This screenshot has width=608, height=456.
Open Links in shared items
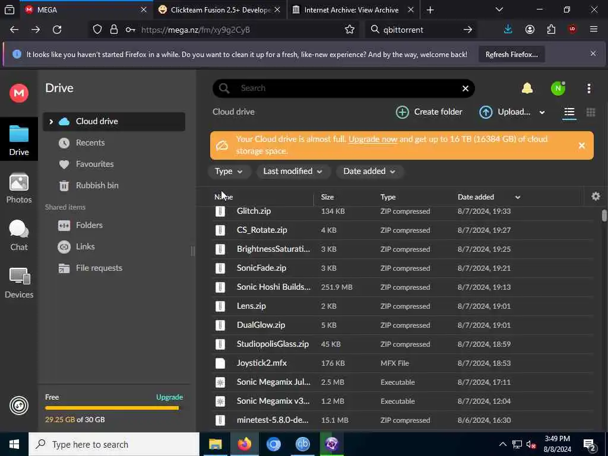pyautogui.click(x=85, y=246)
